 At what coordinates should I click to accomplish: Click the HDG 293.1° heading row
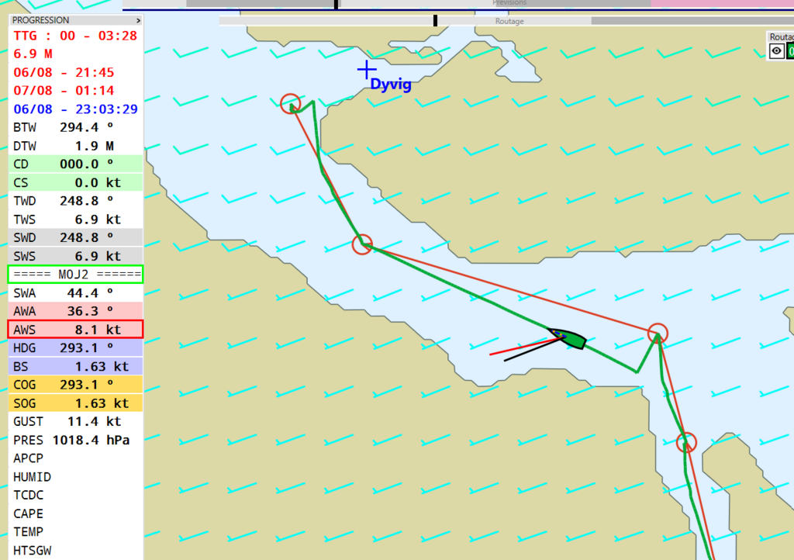pyautogui.click(x=75, y=348)
